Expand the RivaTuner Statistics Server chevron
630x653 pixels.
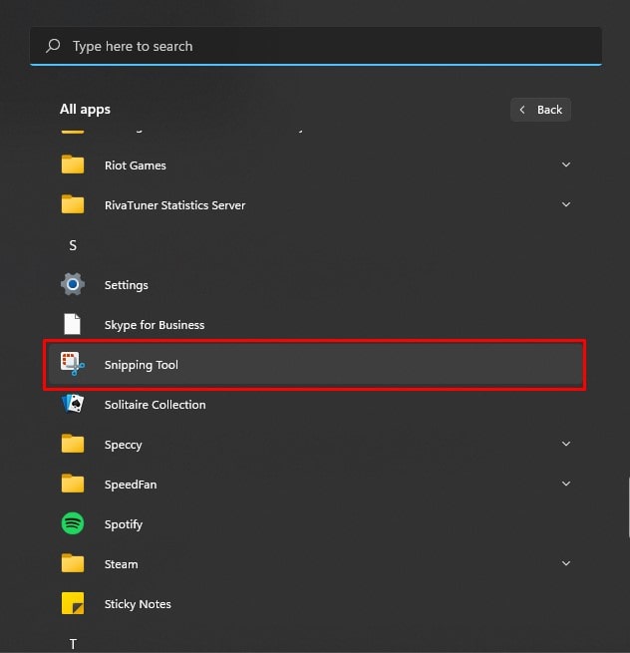tap(566, 204)
